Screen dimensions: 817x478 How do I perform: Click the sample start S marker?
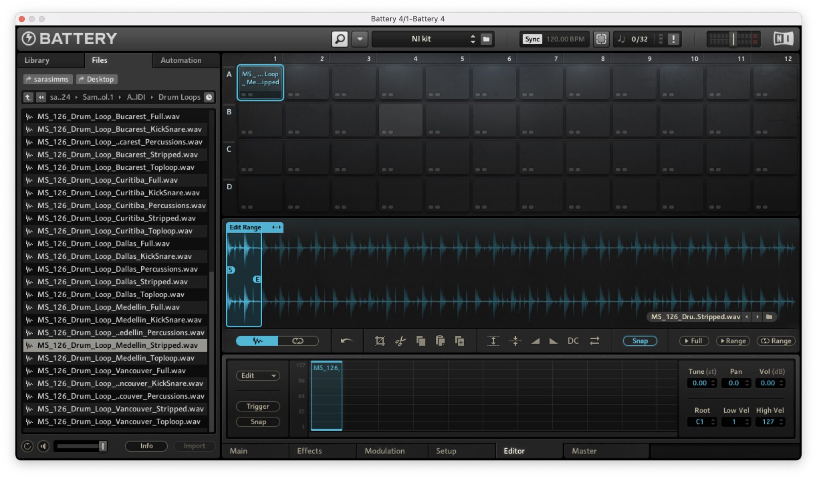[231, 270]
